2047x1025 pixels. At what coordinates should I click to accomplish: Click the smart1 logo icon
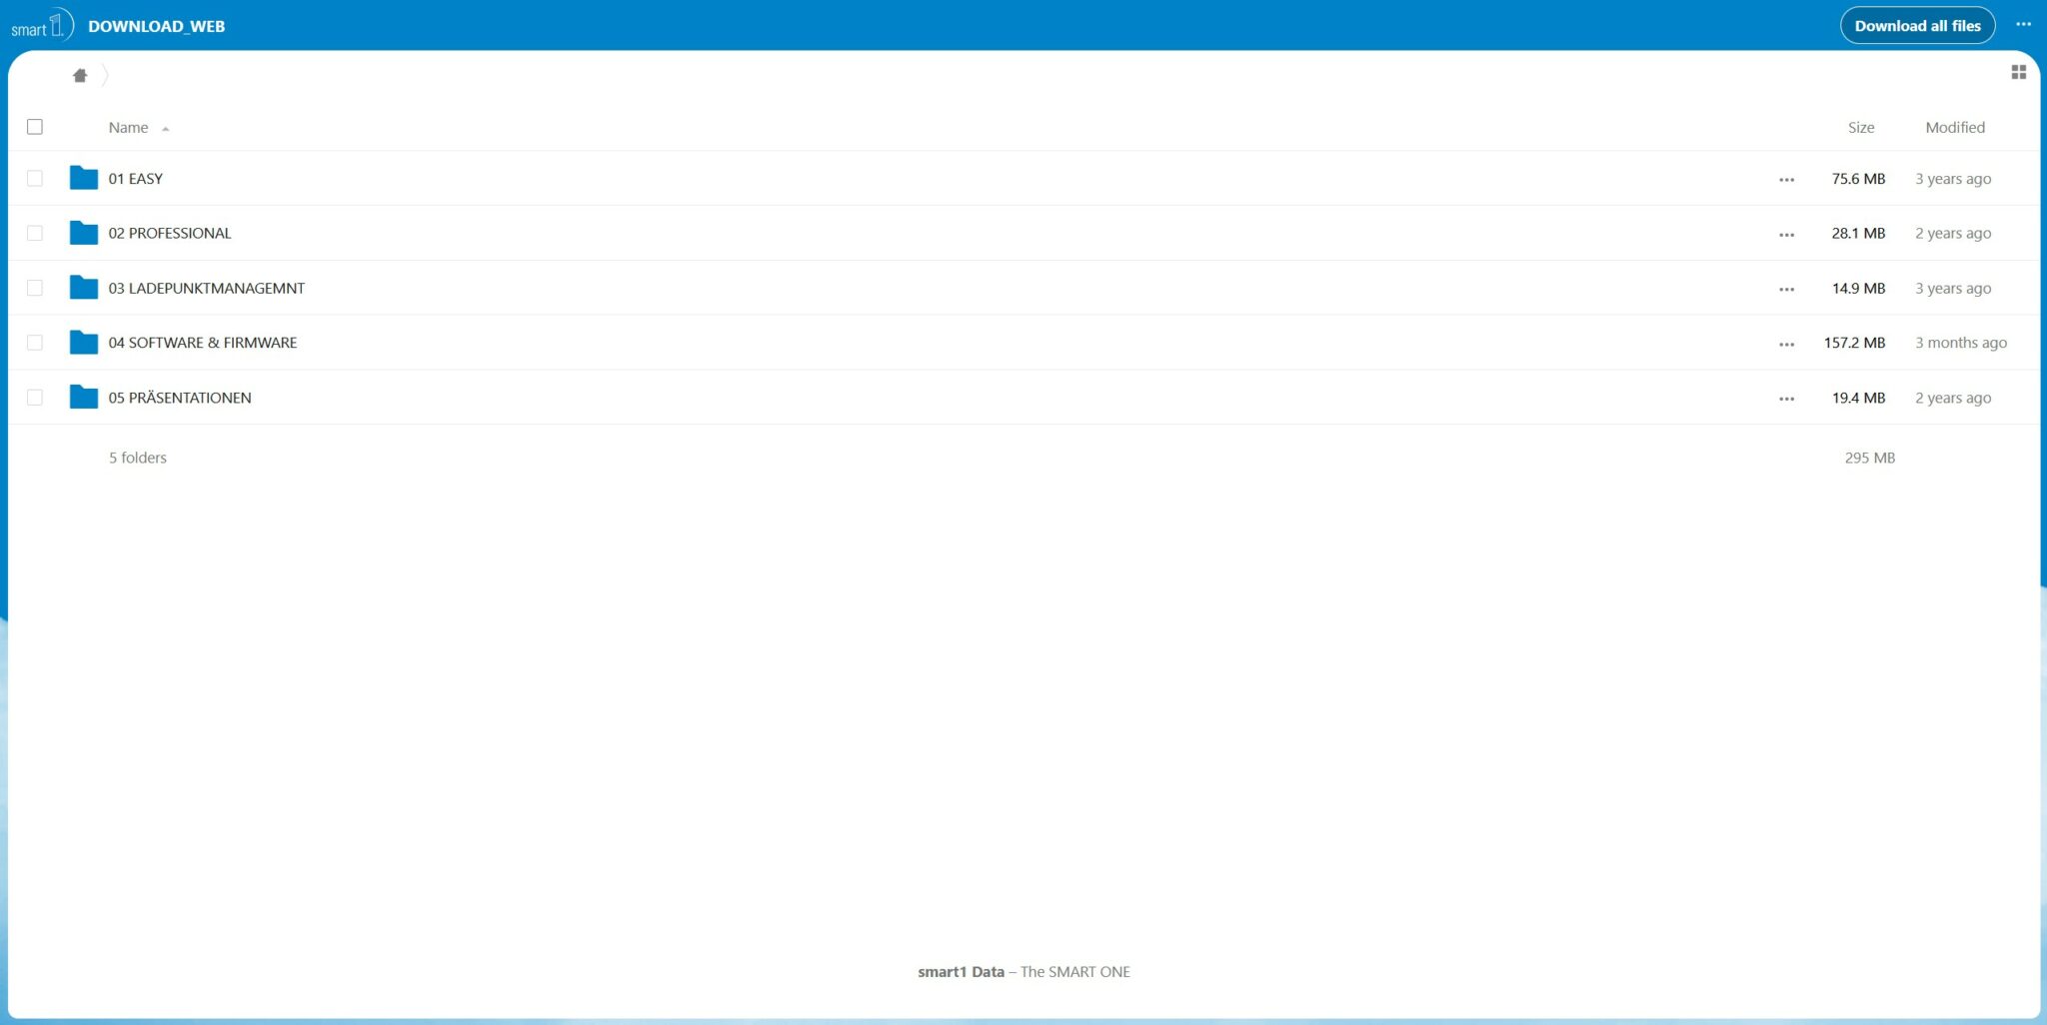coord(42,25)
